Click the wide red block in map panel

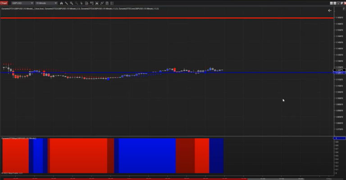[x=78, y=156]
